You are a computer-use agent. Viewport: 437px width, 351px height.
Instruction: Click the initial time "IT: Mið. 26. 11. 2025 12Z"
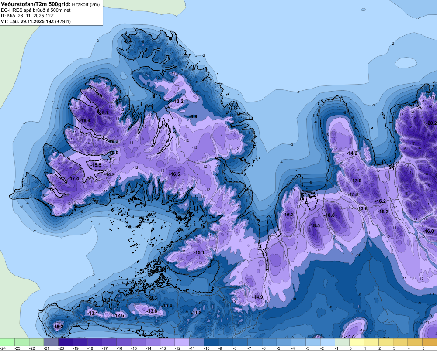[27, 16]
